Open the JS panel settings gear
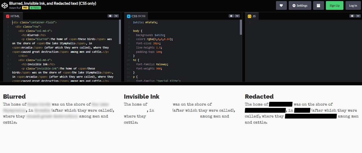The height and width of the screenshot is (153, 362). click(x=352, y=16)
